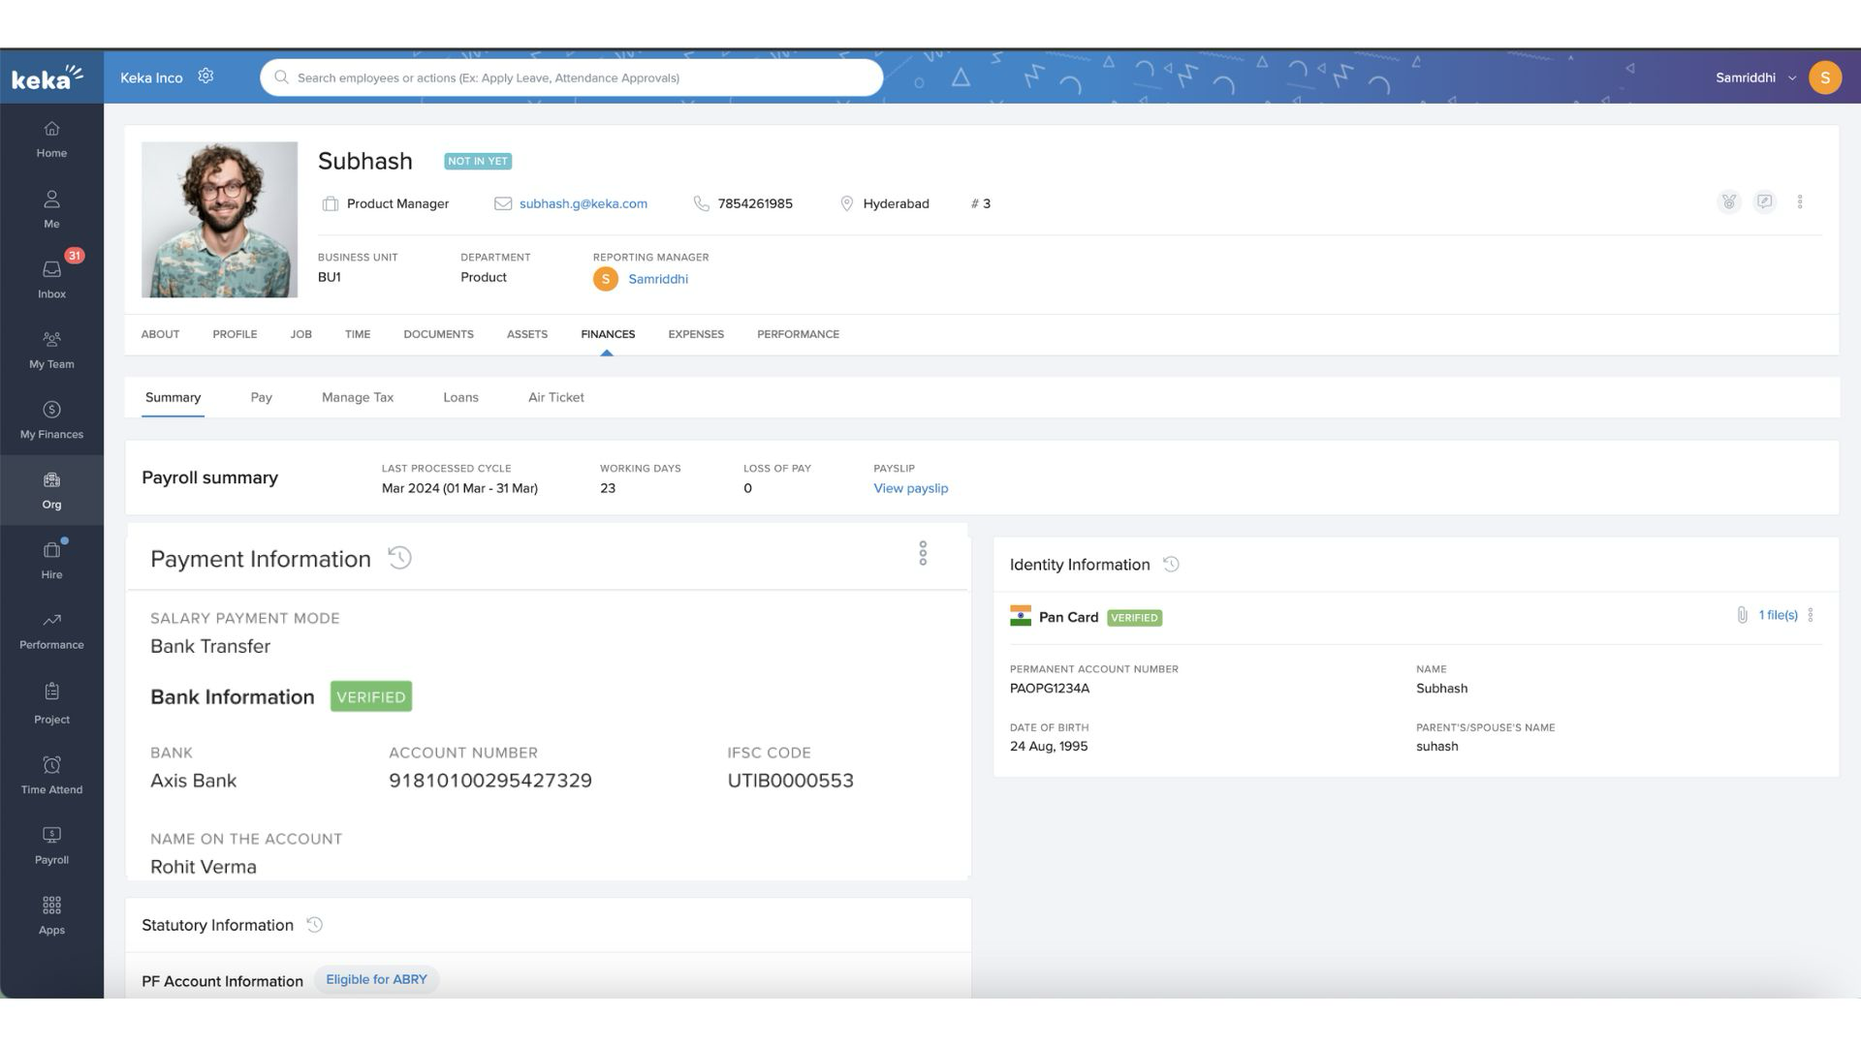This screenshot has height=1046, width=1861.
Task: Show Statutory Information history icon
Action: [314, 925]
